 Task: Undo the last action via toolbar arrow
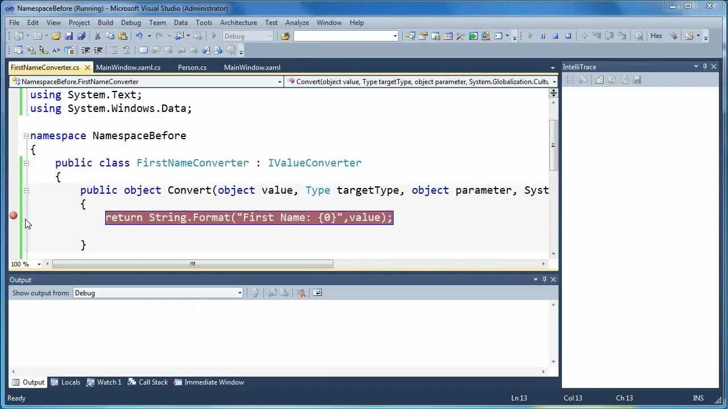tap(139, 36)
